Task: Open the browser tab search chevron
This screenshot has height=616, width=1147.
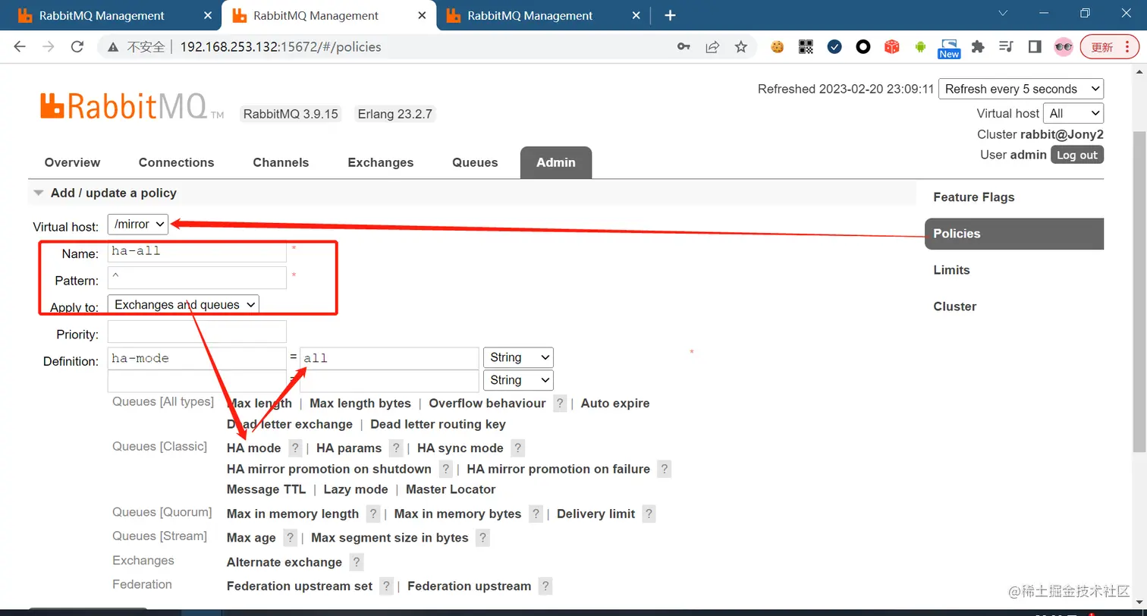Action: tap(1003, 14)
